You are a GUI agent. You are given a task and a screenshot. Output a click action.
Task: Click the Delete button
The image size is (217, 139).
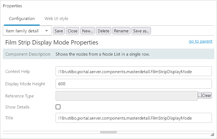104,31
